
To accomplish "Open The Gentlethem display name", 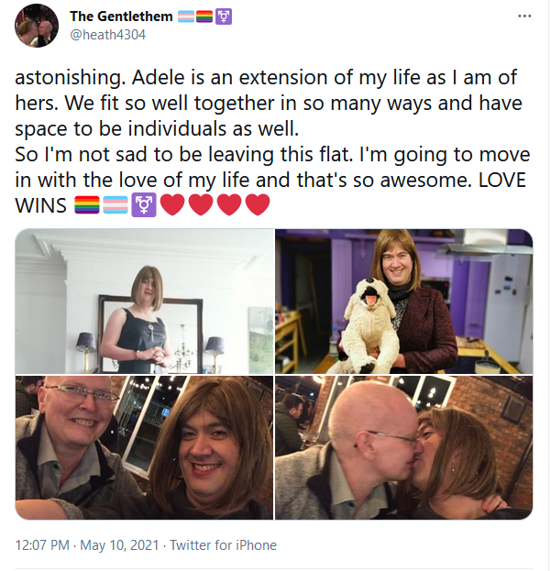I will pyautogui.click(x=121, y=16).
